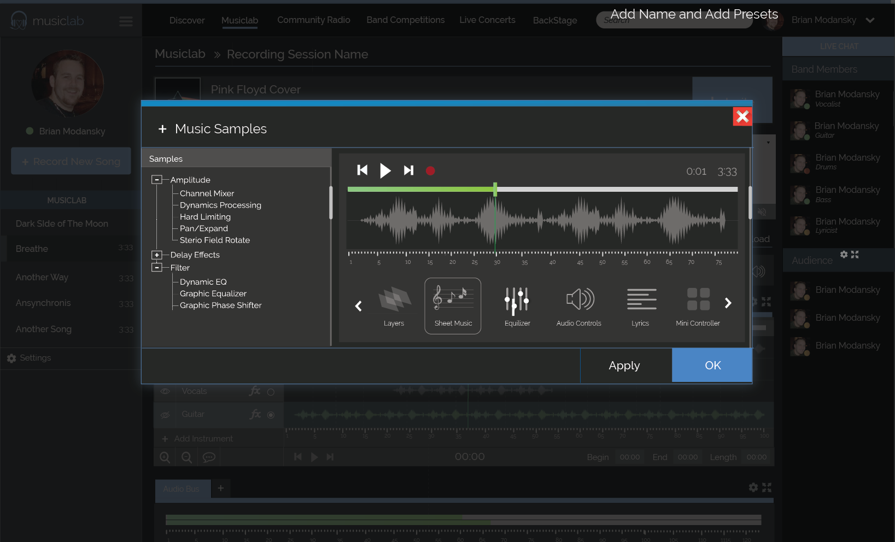Image resolution: width=895 pixels, height=542 pixels.
Task: Open Audience settings gear icon
Action: [x=844, y=255]
